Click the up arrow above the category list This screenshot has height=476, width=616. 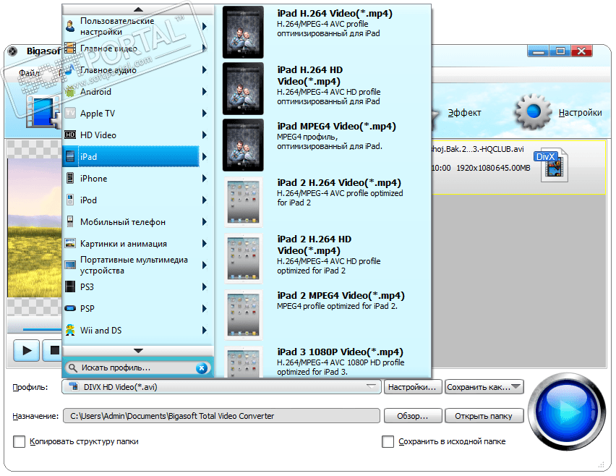(x=138, y=9)
